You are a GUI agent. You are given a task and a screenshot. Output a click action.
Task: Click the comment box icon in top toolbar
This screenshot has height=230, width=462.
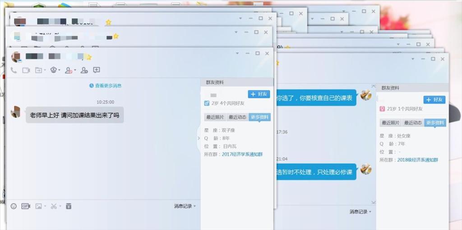pyautogui.click(x=97, y=70)
